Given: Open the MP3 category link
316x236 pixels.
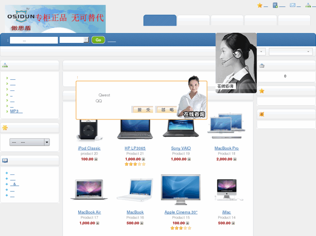Looking at the screenshot, I should [17, 111].
